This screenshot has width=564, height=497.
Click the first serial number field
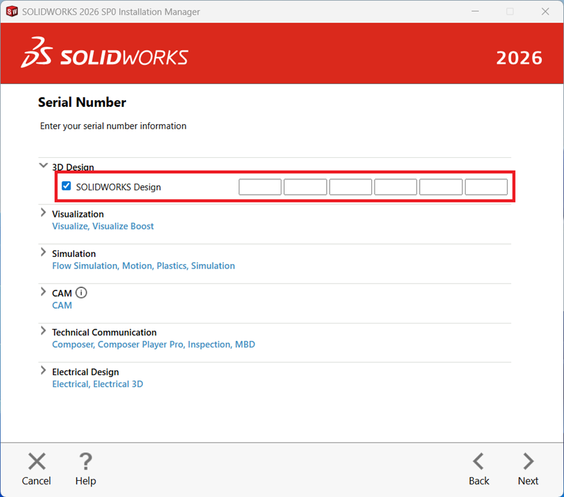260,187
